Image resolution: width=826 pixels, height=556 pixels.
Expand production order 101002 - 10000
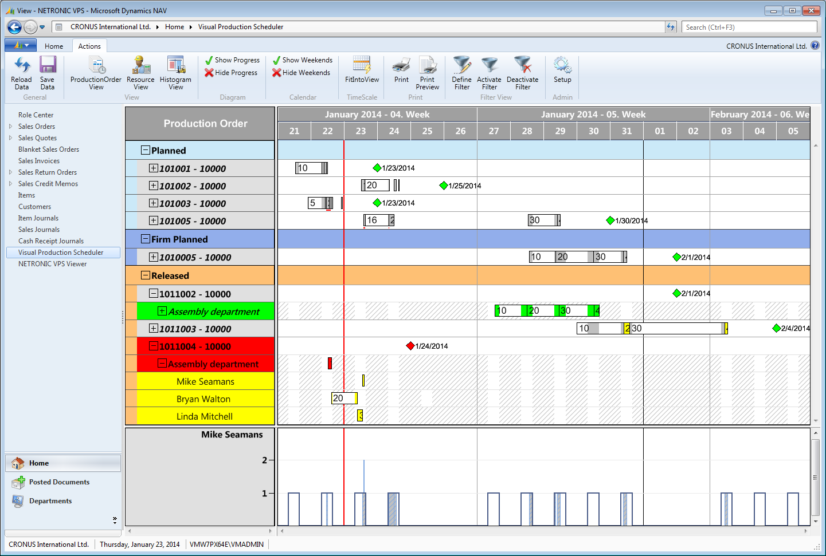pyautogui.click(x=153, y=186)
